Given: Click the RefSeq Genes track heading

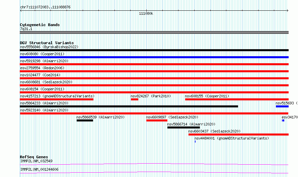Looking at the screenshot, I should pos(34,157).
